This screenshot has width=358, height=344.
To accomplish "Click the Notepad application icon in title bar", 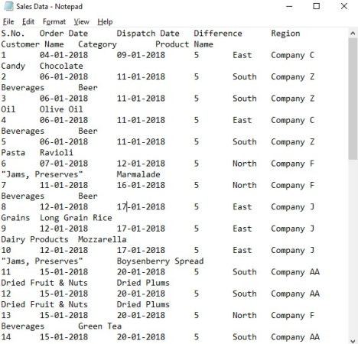I will click(8, 6).
